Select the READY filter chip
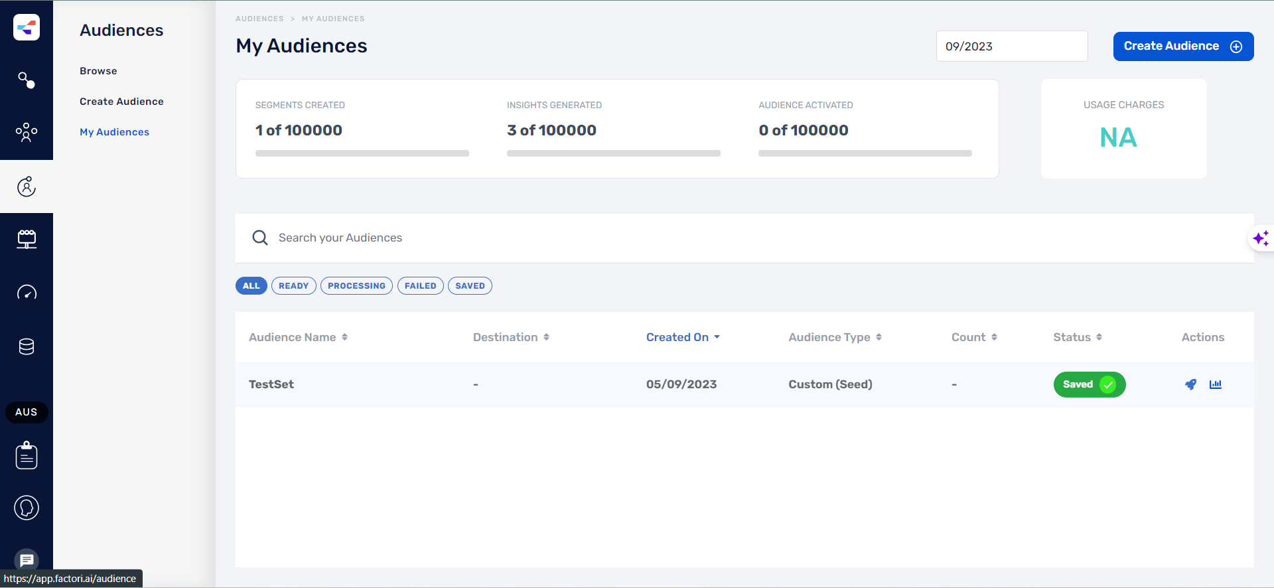Image resolution: width=1274 pixels, height=588 pixels. point(294,286)
